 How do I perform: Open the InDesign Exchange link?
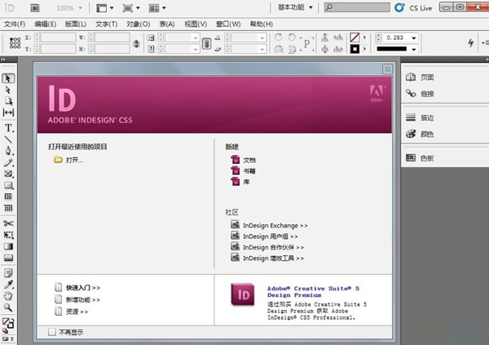click(269, 225)
